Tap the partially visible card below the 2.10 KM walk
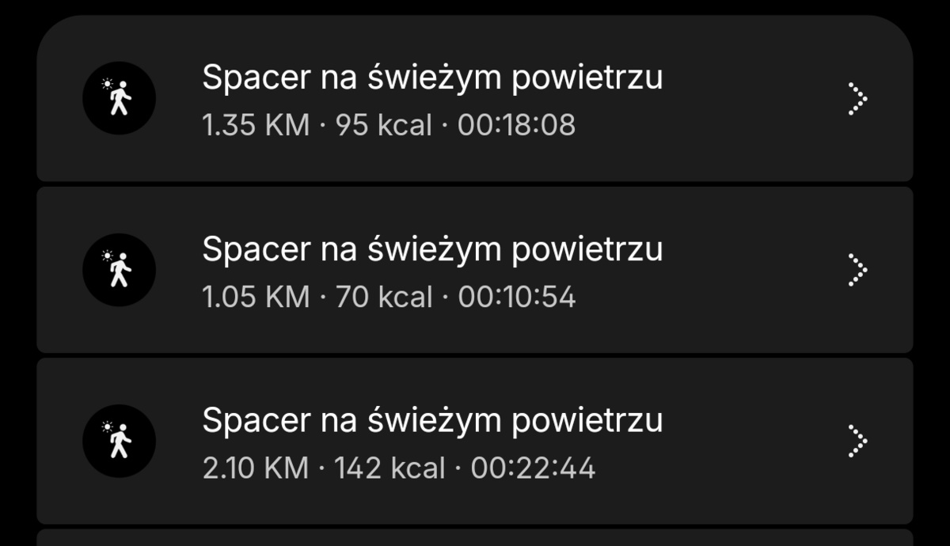 pyautogui.click(x=475, y=538)
